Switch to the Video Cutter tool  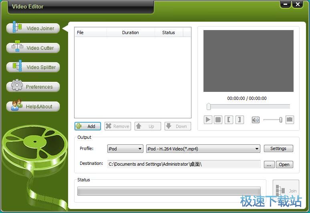tap(33, 48)
